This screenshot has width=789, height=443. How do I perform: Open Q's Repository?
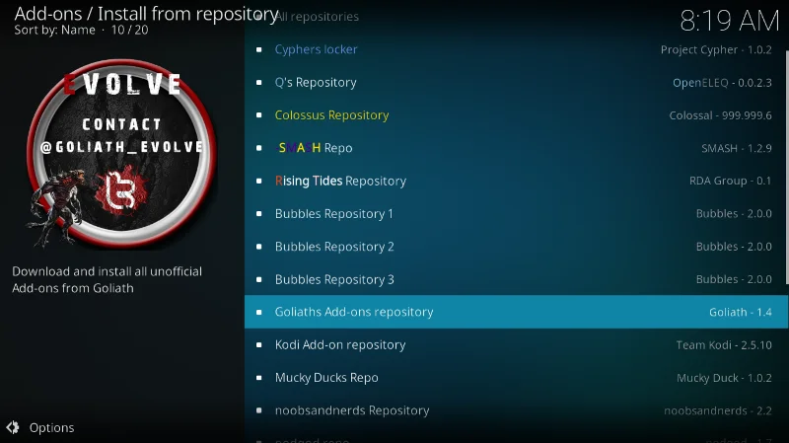[516, 82]
